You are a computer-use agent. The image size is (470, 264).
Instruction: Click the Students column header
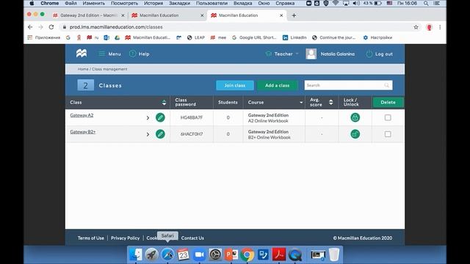(x=228, y=103)
